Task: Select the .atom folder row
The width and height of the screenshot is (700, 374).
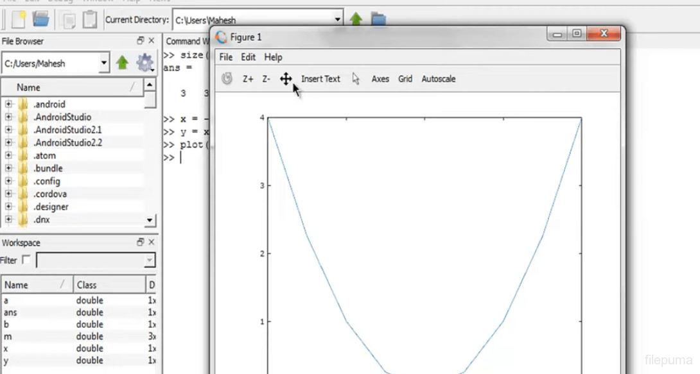Action: point(73,156)
